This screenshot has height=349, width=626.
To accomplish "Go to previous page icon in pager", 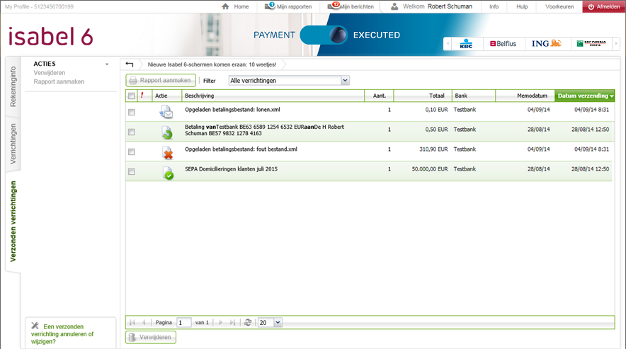I will (144, 322).
